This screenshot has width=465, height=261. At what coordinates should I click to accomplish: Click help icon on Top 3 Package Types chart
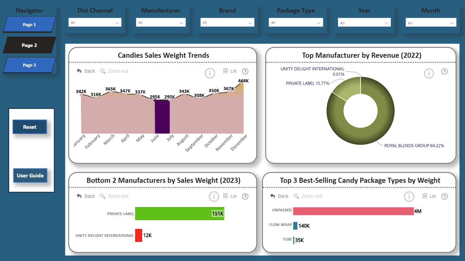tap(444, 196)
